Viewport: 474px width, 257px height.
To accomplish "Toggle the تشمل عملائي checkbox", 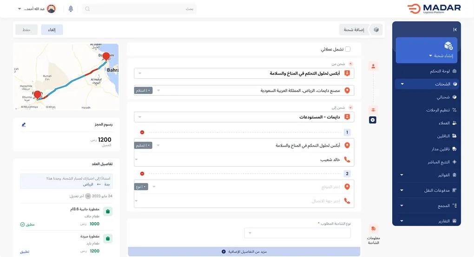I will (348, 49).
